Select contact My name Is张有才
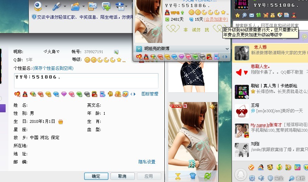This screenshot has height=182, width=308. [270, 130]
